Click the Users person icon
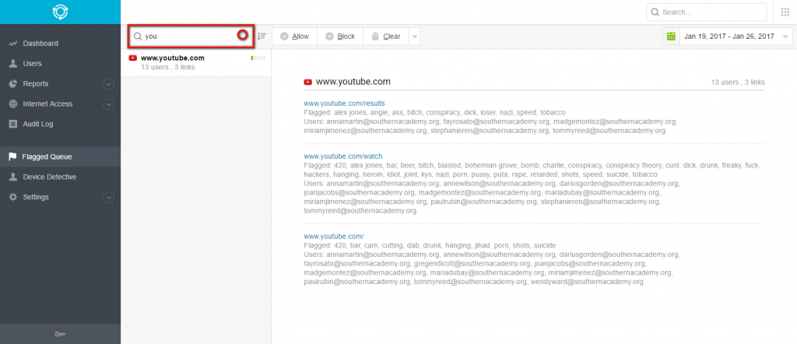797x344 pixels. 13,64
